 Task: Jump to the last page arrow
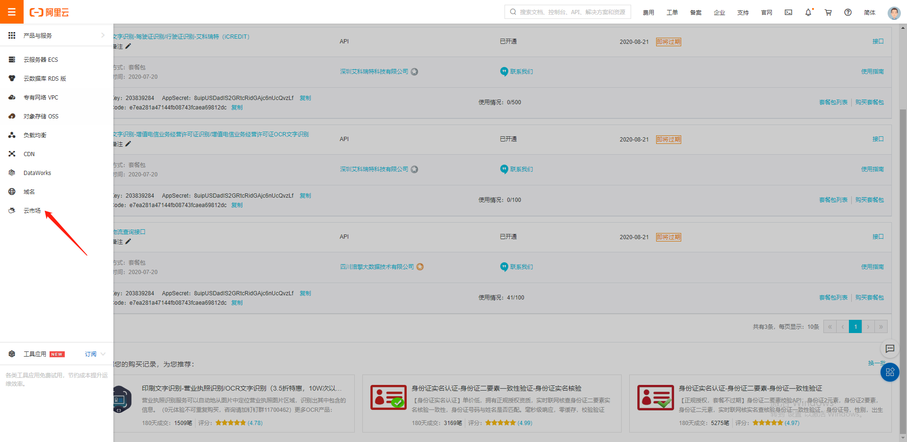[x=881, y=326]
